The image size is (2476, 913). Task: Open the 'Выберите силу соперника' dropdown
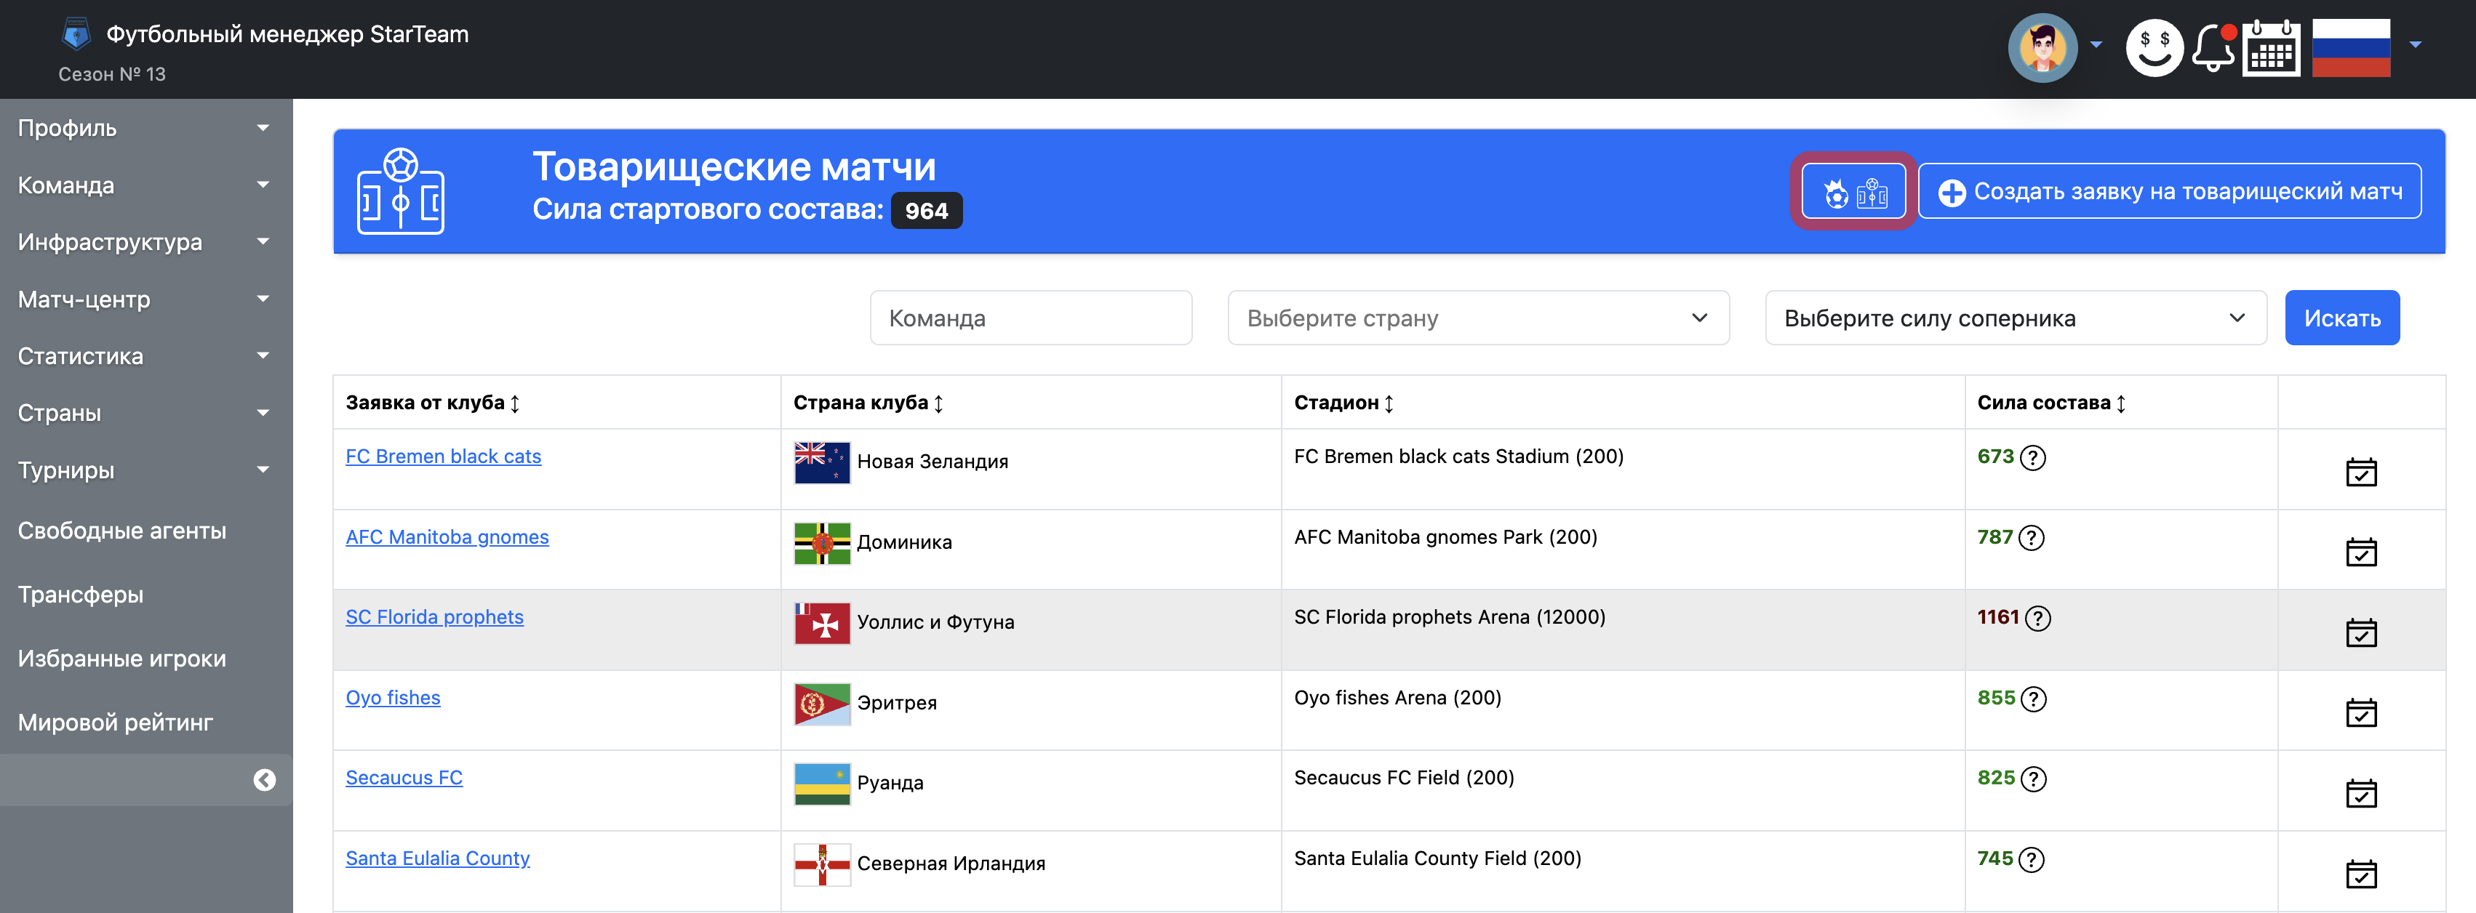point(2015,318)
